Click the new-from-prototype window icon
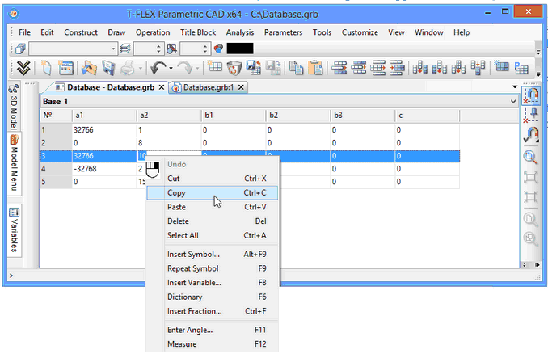 click(65, 67)
